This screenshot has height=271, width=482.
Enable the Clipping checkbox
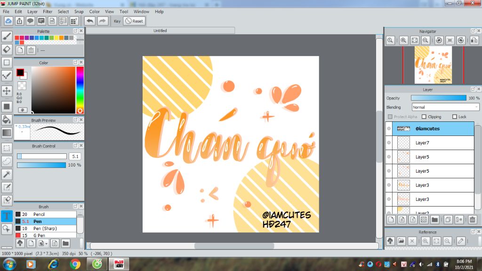click(424, 117)
